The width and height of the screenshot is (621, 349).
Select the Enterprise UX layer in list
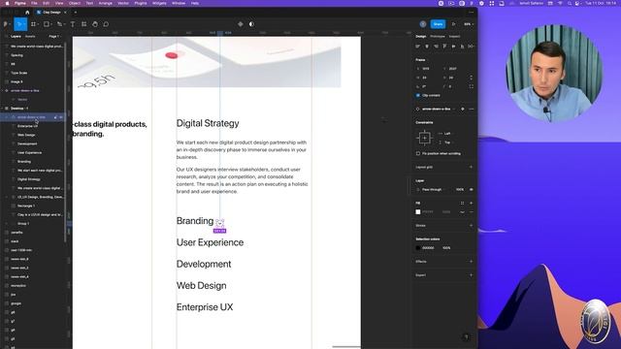(x=27, y=126)
